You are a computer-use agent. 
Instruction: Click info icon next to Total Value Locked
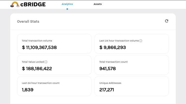pos(46,62)
